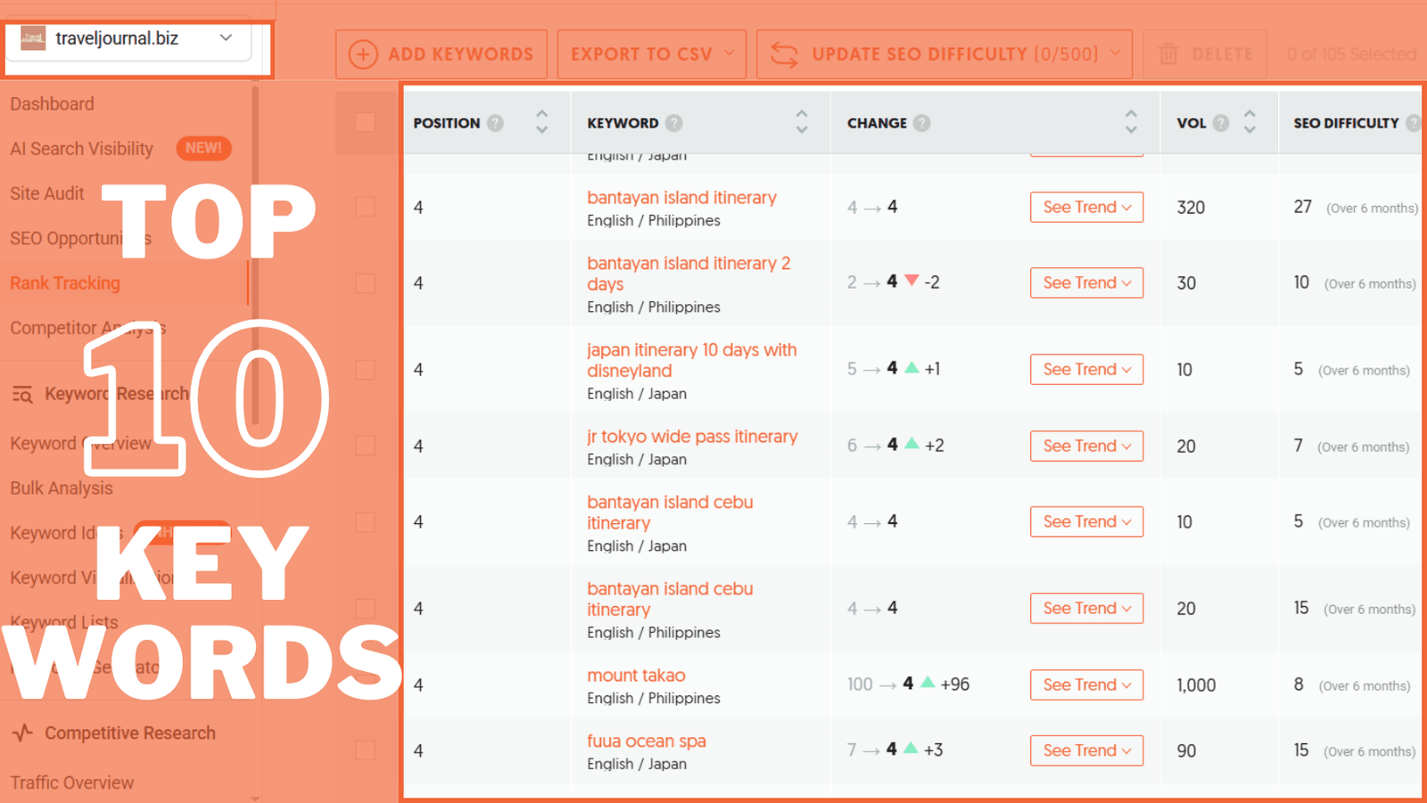Go to AI Search Visibility menu item
The width and height of the screenshot is (1427, 803).
pyautogui.click(x=81, y=149)
